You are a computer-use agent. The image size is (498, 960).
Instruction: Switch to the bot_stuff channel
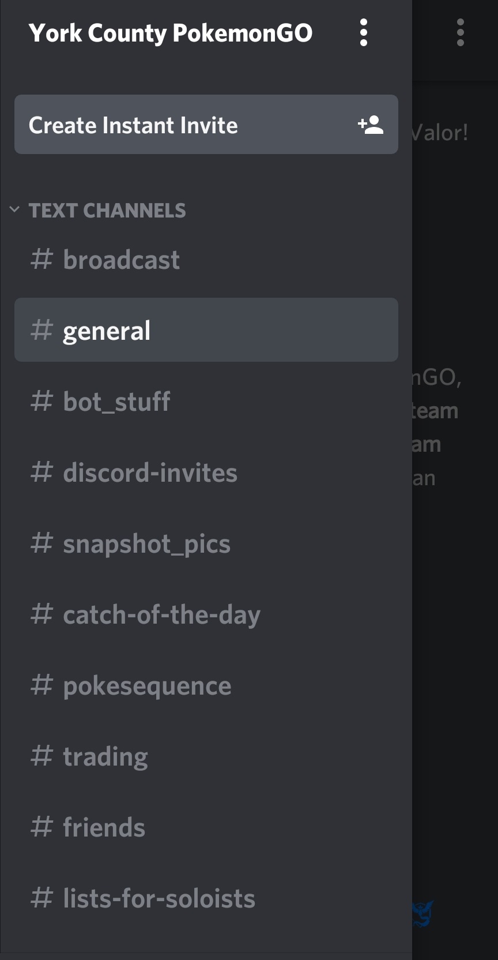pos(116,402)
